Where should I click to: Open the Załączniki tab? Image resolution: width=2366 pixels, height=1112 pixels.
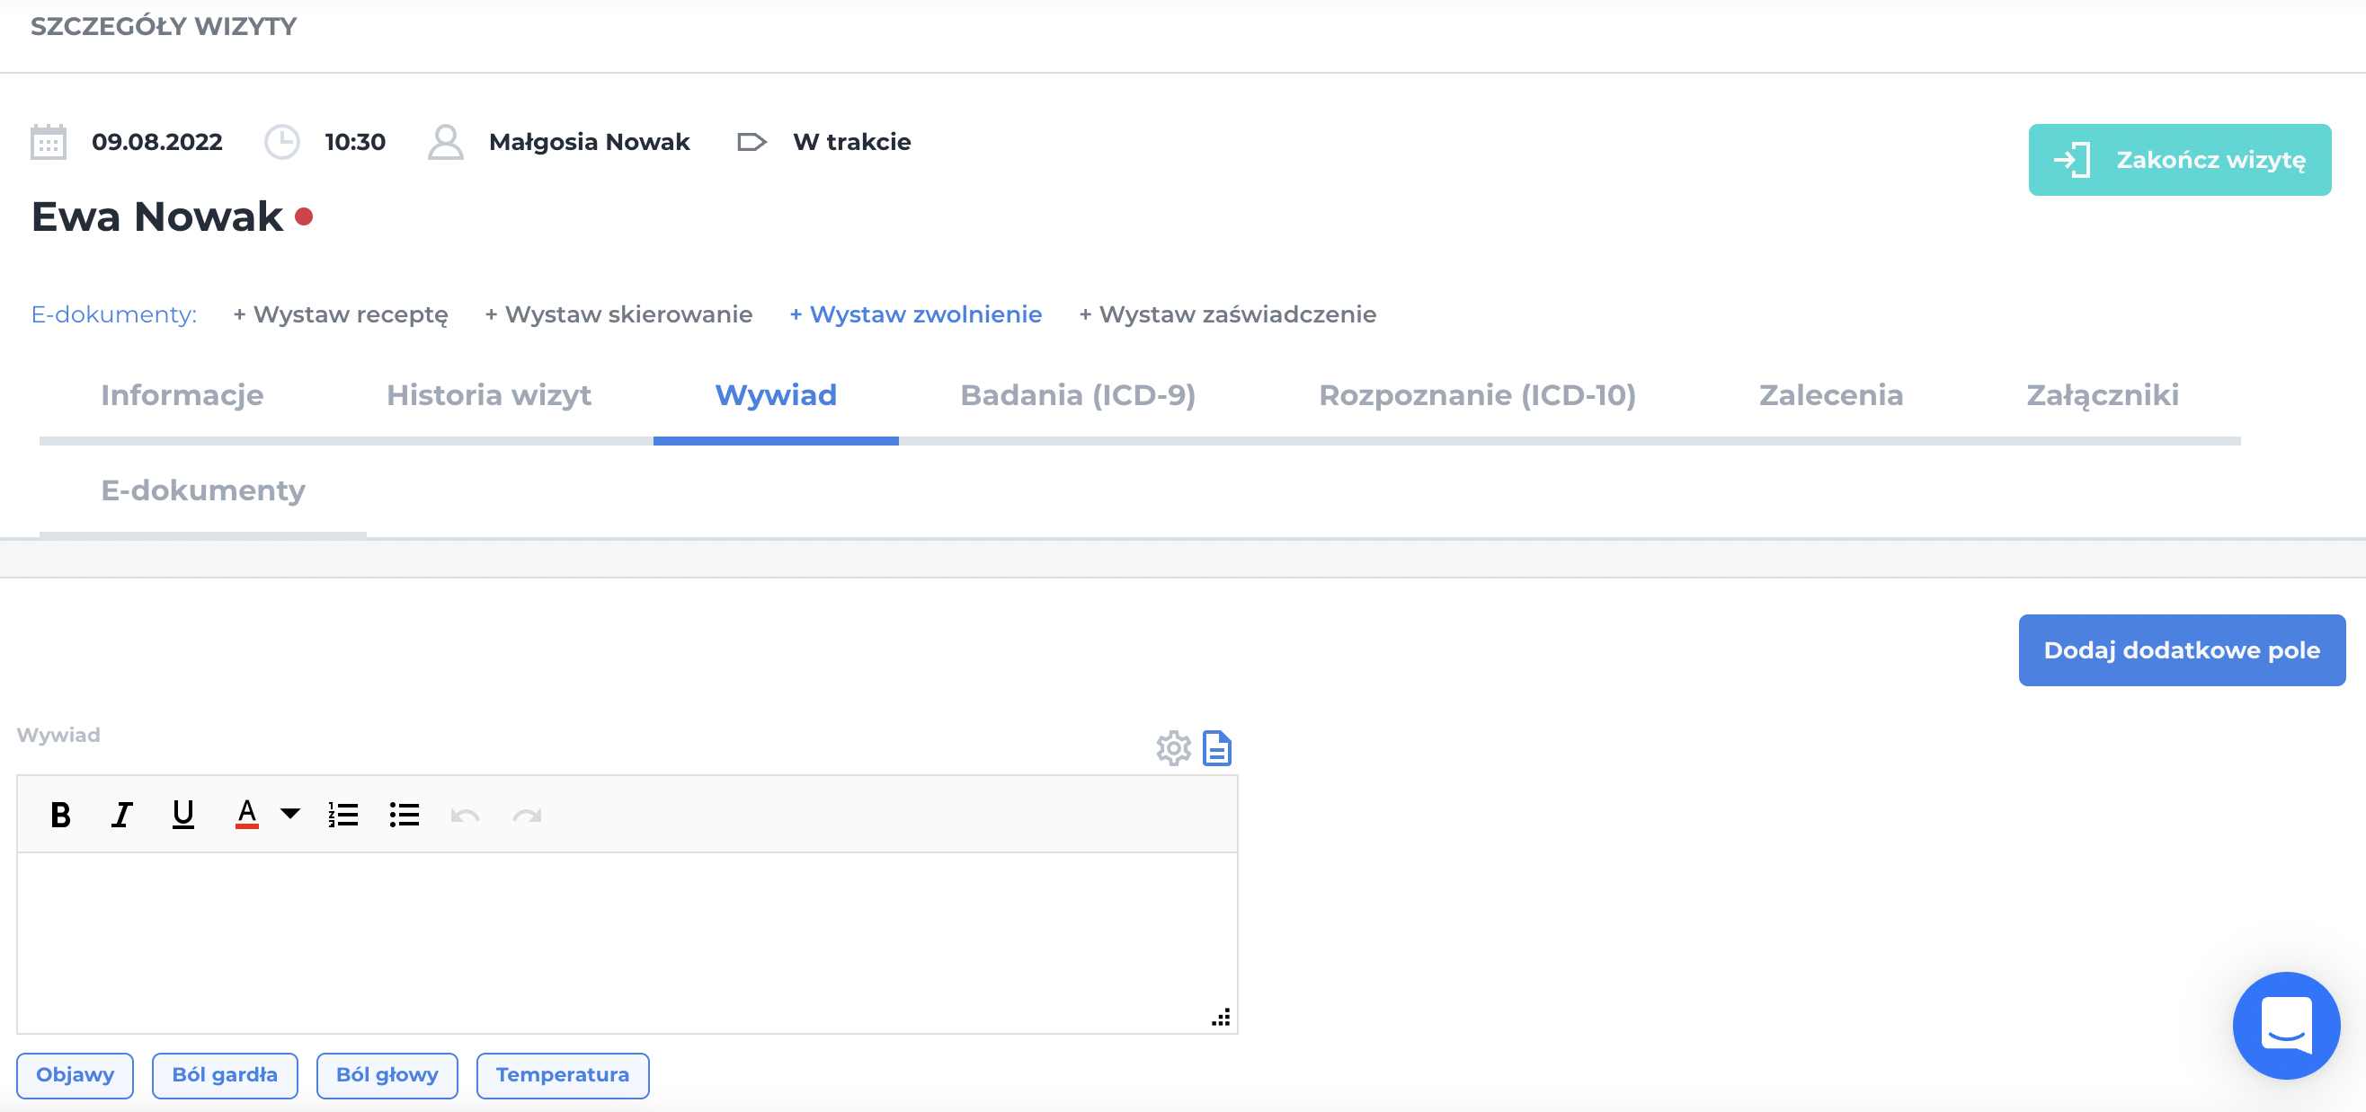[x=2103, y=395]
